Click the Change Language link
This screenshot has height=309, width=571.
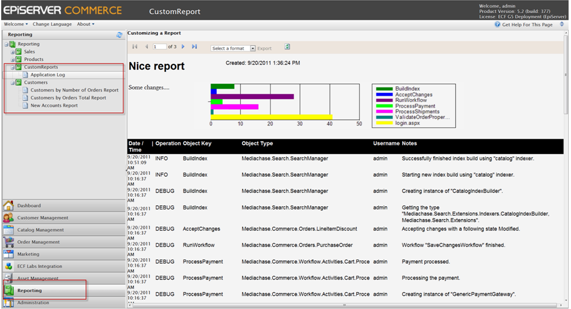point(52,24)
